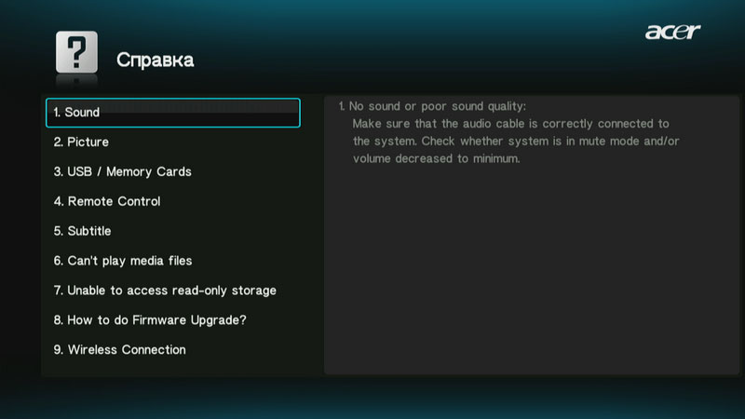Select the Sound help topic
Screen dimensions: 745x419
click(x=172, y=113)
